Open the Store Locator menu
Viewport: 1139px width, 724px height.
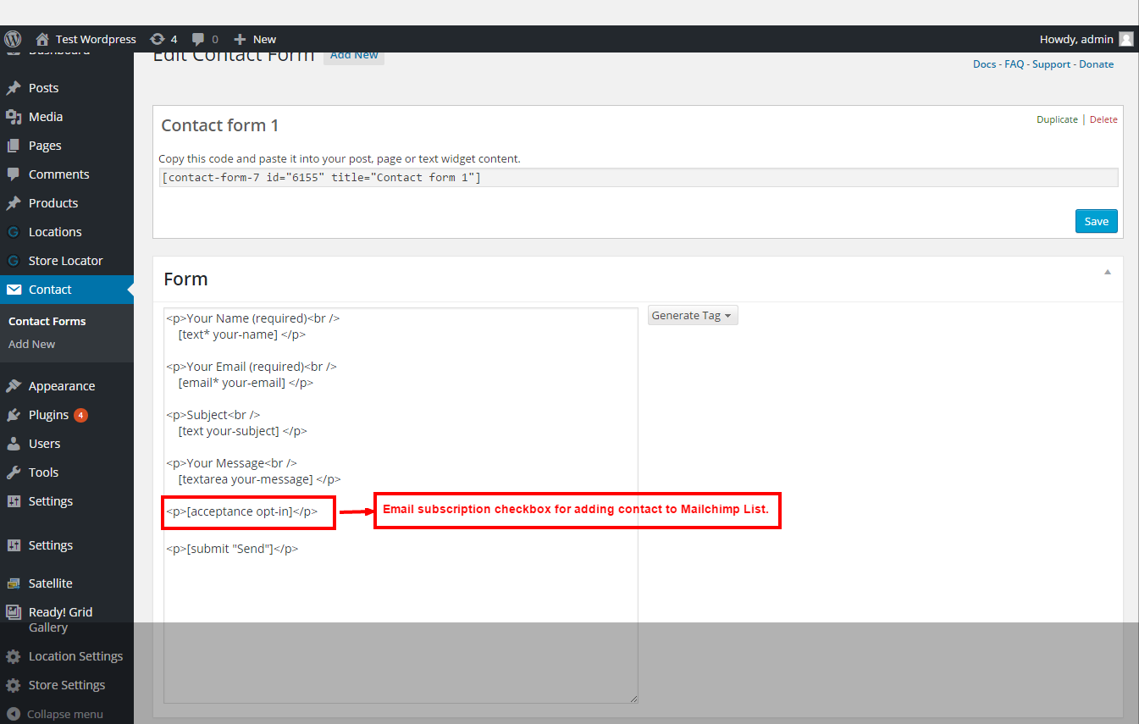click(67, 261)
